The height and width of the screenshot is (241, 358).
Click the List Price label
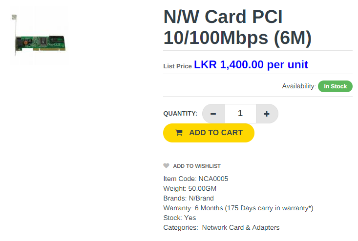click(x=177, y=66)
